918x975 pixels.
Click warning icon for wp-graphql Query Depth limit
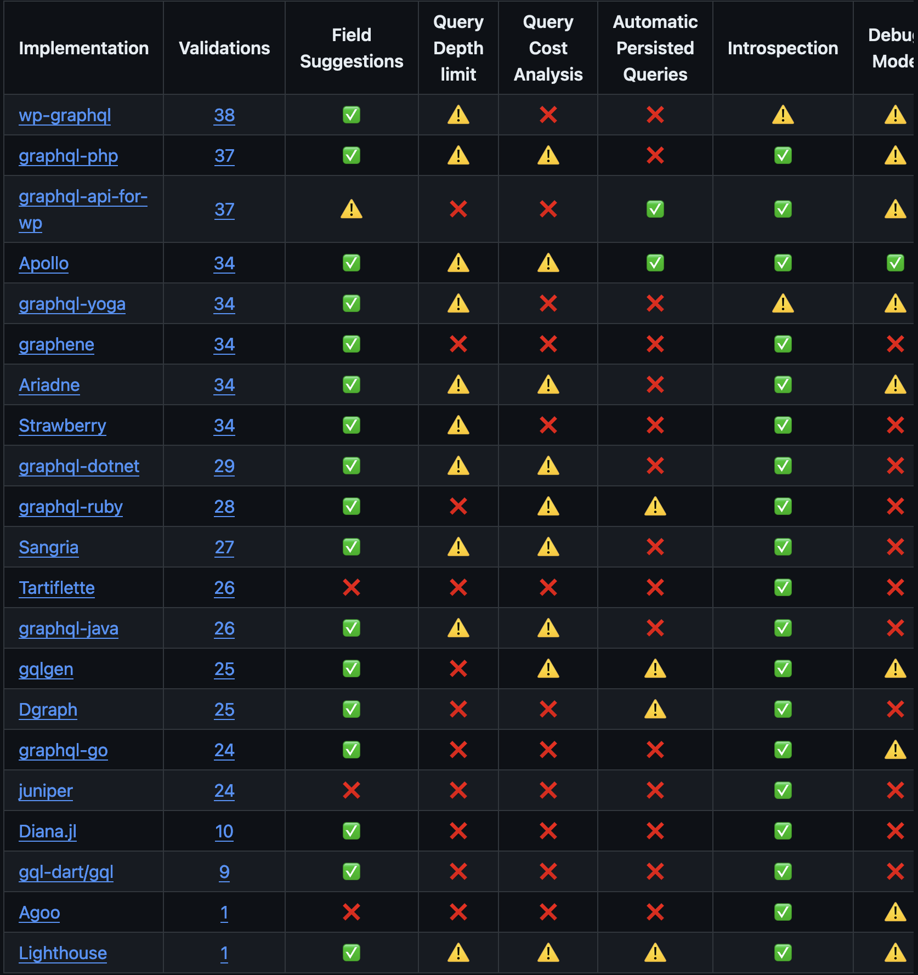[458, 115]
